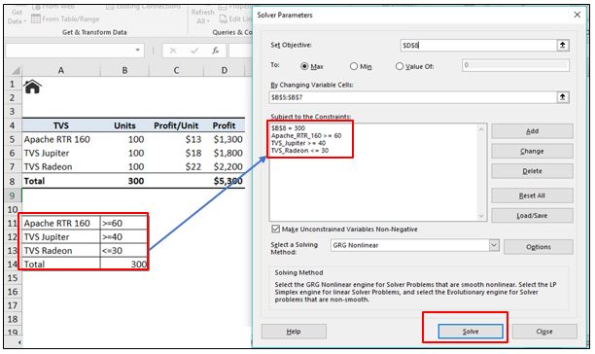The width and height of the screenshot is (595, 354).
Task: Click the Select All corner triangle
Action: (x=16, y=71)
